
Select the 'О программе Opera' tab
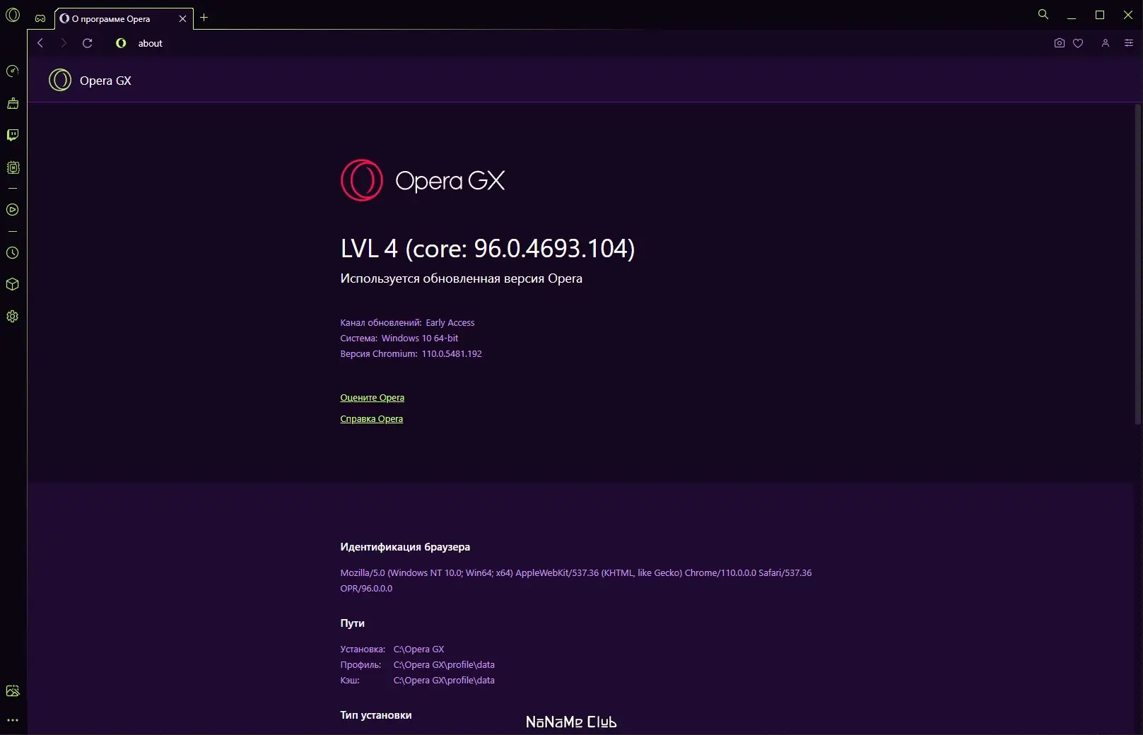pos(123,19)
